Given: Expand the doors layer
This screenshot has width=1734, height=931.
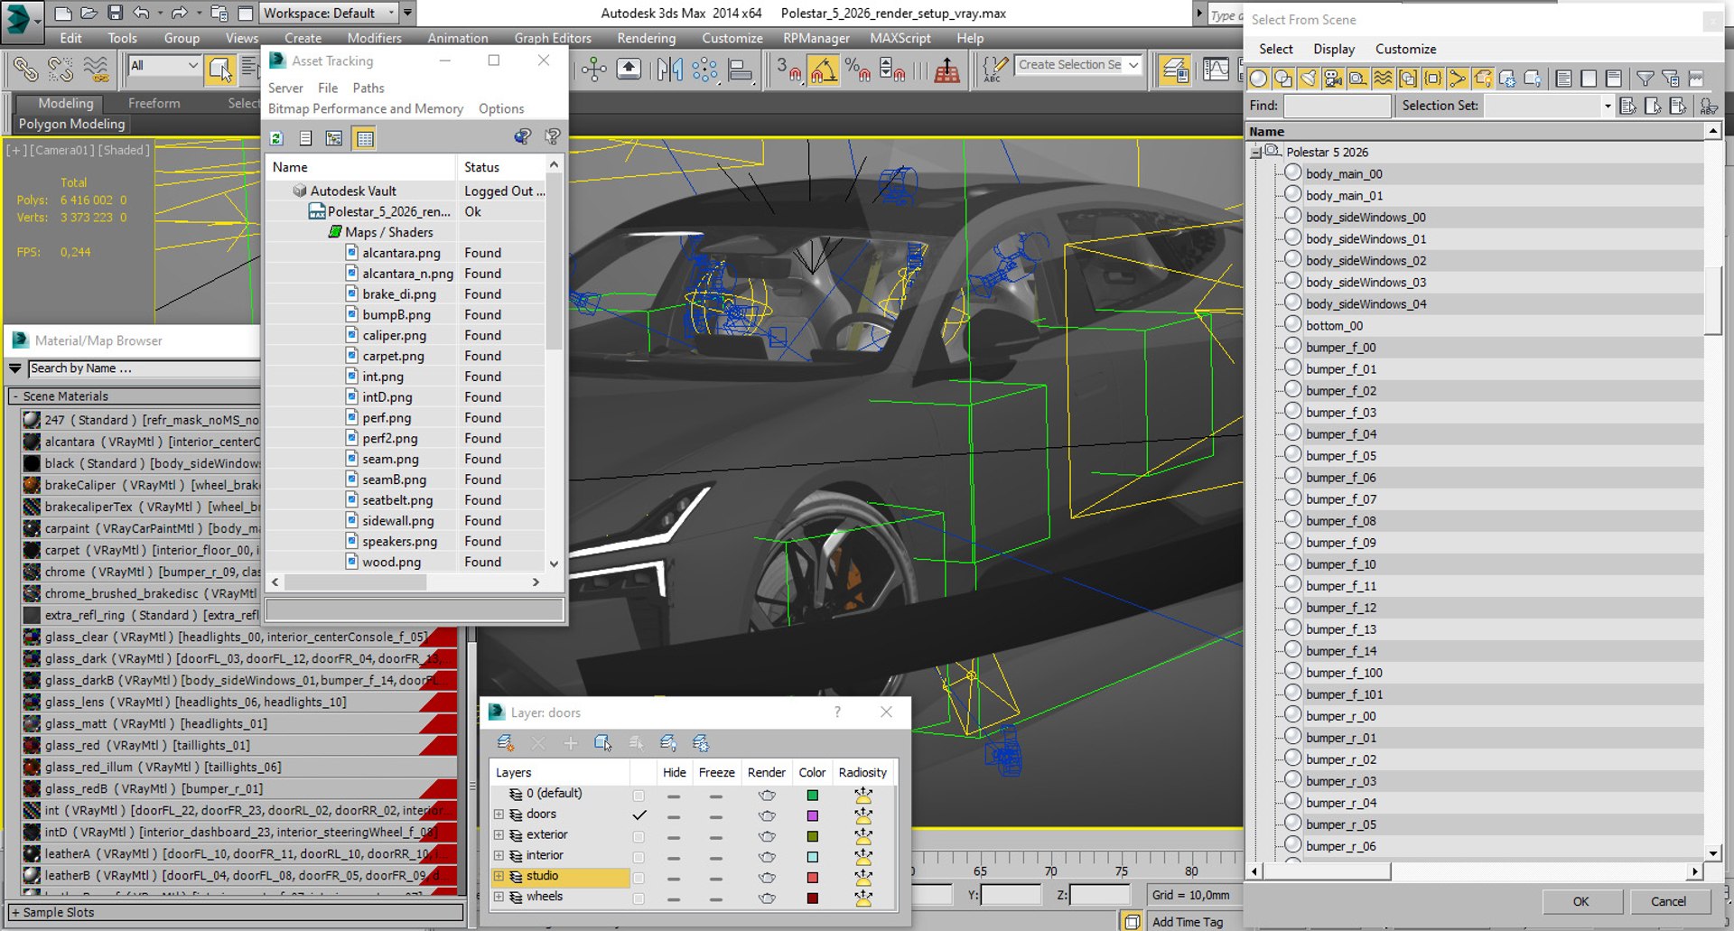Looking at the screenshot, I should [x=499, y=815].
